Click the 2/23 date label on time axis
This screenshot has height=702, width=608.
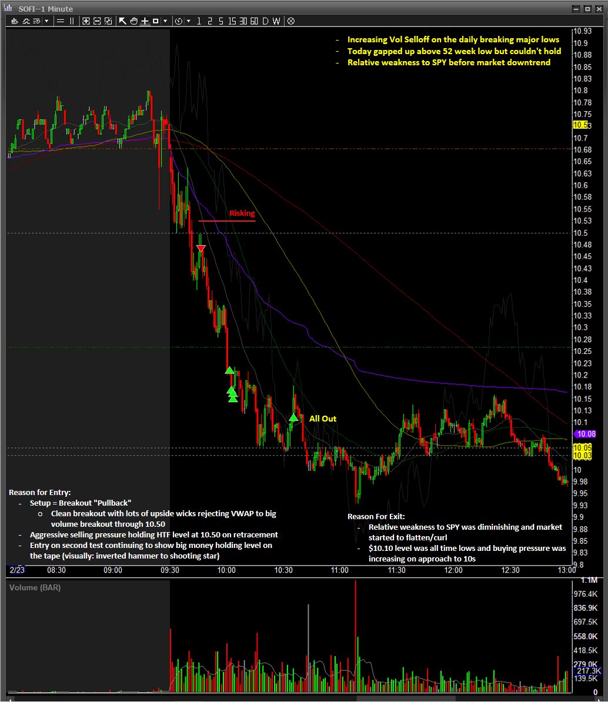pyautogui.click(x=17, y=570)
